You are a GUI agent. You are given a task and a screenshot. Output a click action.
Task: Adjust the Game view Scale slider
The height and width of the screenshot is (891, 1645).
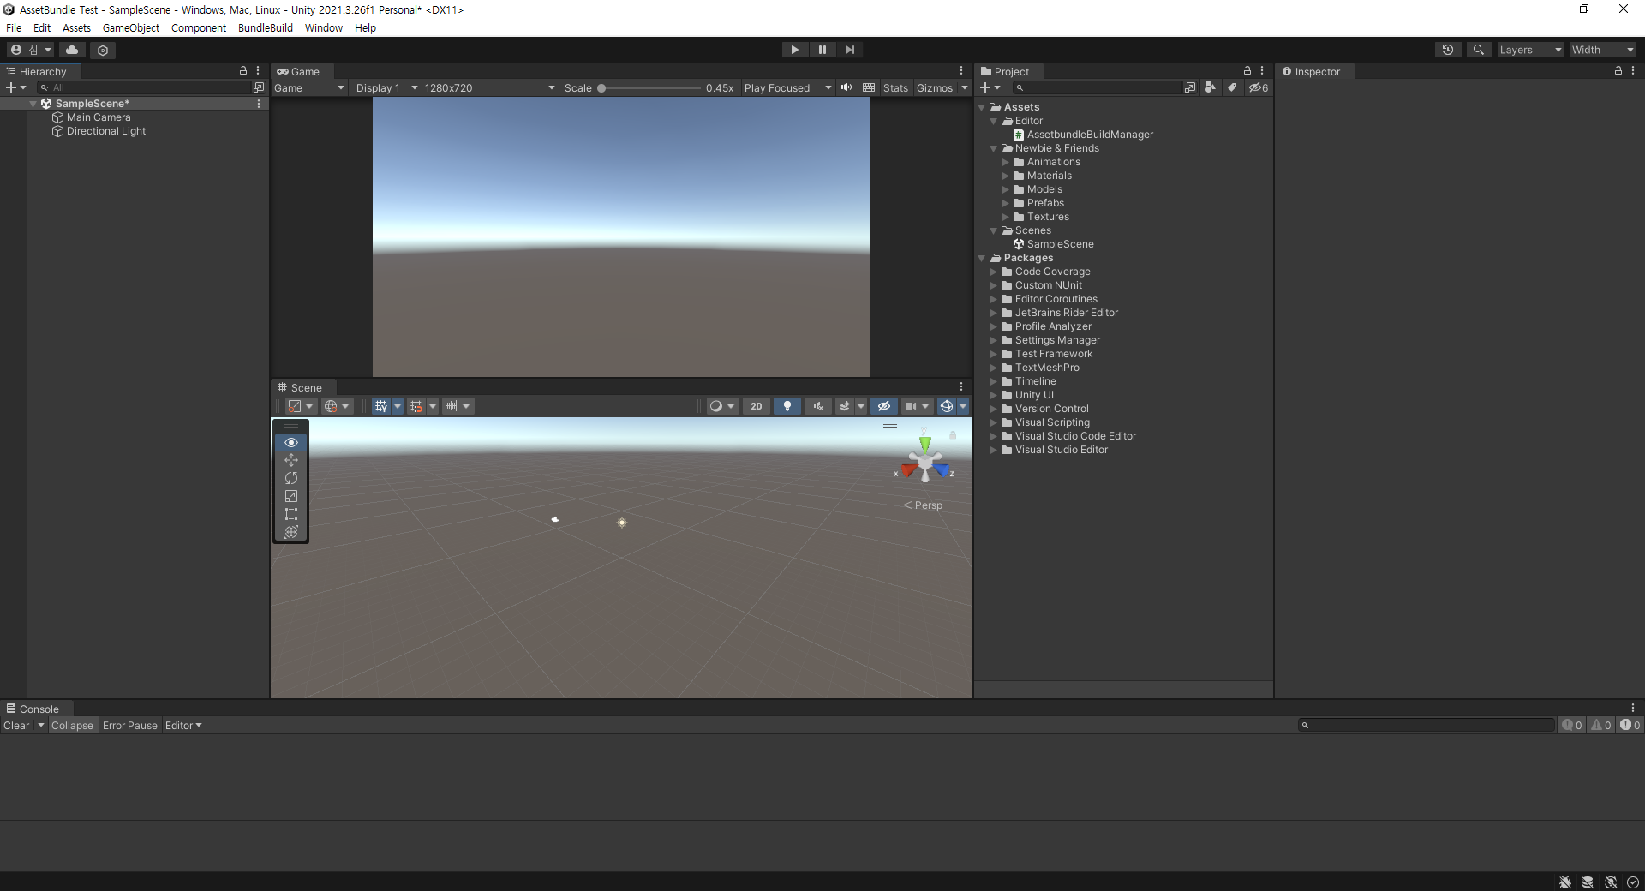(x=650, y=87)
